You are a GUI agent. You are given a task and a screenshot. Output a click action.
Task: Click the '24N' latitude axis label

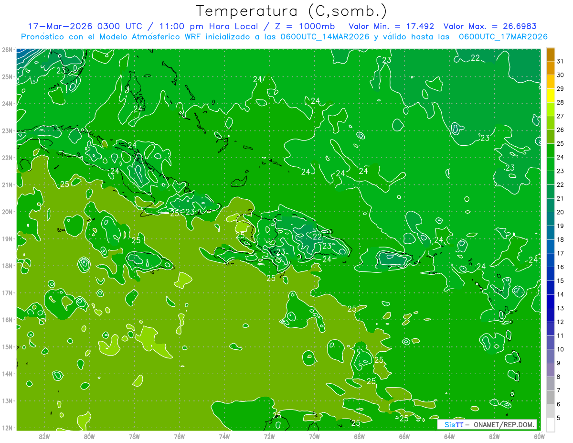click(x=7, y=104)
